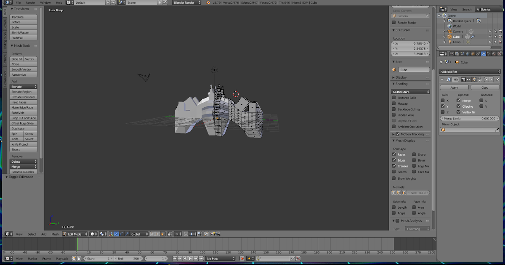Screen dimensions: 505x265
Task: Open the info editor type selector
Action: (x=8, y=3)
